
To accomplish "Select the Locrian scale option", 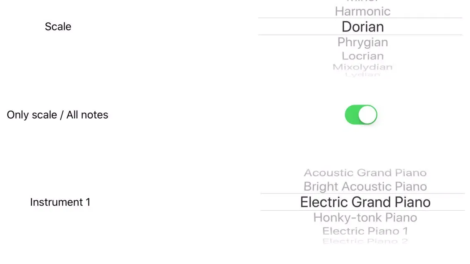I will (363, 56).
